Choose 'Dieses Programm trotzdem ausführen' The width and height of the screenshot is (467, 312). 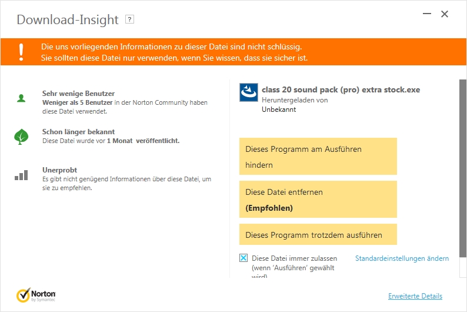tap(318, 235)
